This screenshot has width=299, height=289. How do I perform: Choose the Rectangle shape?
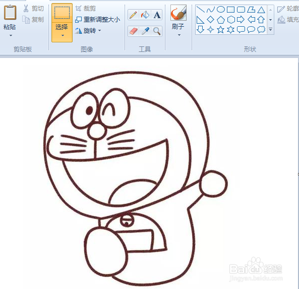[x=231, y=10]
